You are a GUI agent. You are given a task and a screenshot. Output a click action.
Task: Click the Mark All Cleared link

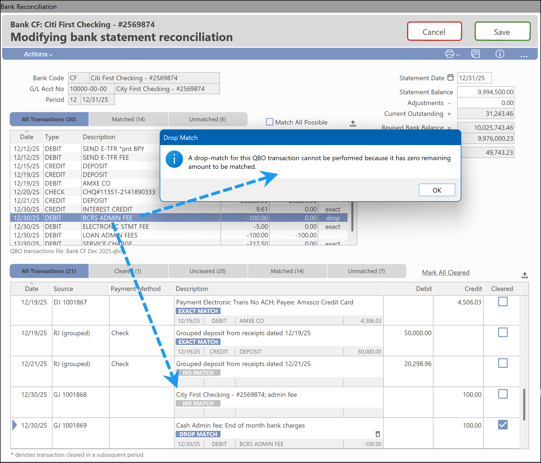click(x=446, y=272)
